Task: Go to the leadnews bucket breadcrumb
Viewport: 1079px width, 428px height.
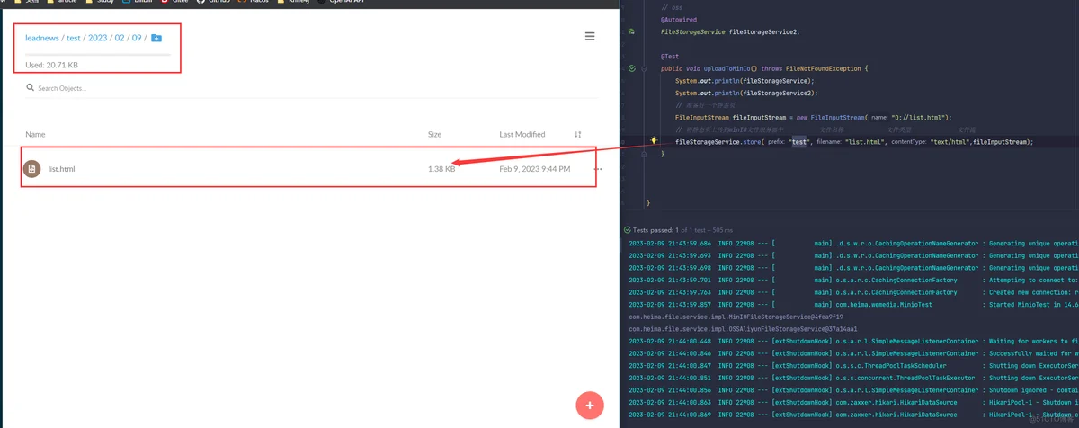Action: click(40, 38)
